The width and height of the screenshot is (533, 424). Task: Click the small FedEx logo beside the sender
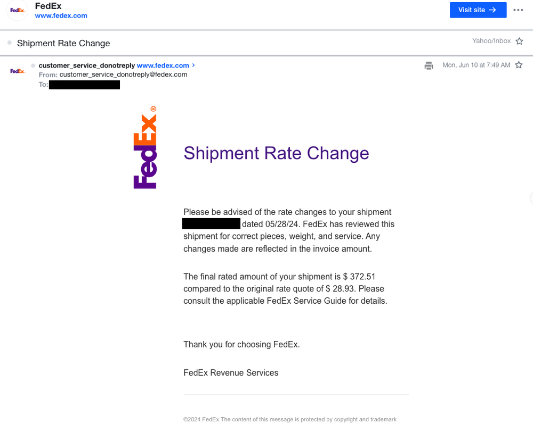[17, 70]
